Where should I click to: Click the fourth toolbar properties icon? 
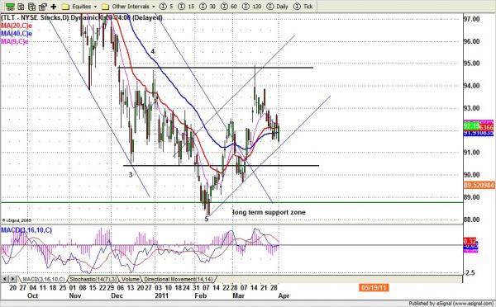[42, 7]
